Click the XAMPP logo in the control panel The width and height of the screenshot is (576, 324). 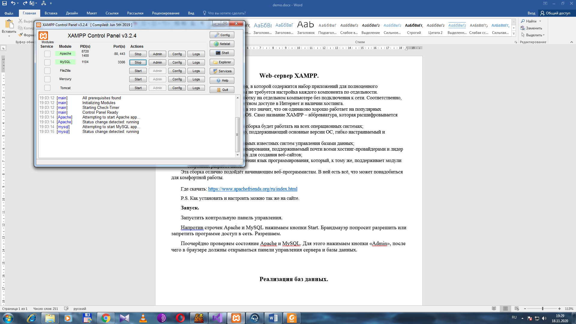tap(43, 36)
